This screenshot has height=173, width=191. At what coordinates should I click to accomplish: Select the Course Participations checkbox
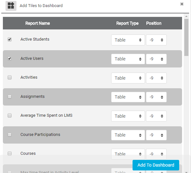(10, 135)
